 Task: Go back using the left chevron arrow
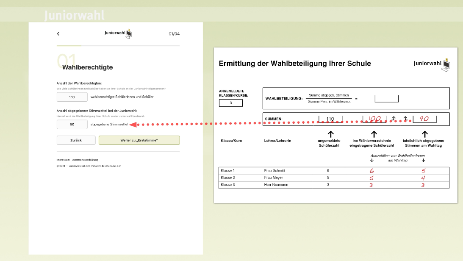tap(58, 33)
